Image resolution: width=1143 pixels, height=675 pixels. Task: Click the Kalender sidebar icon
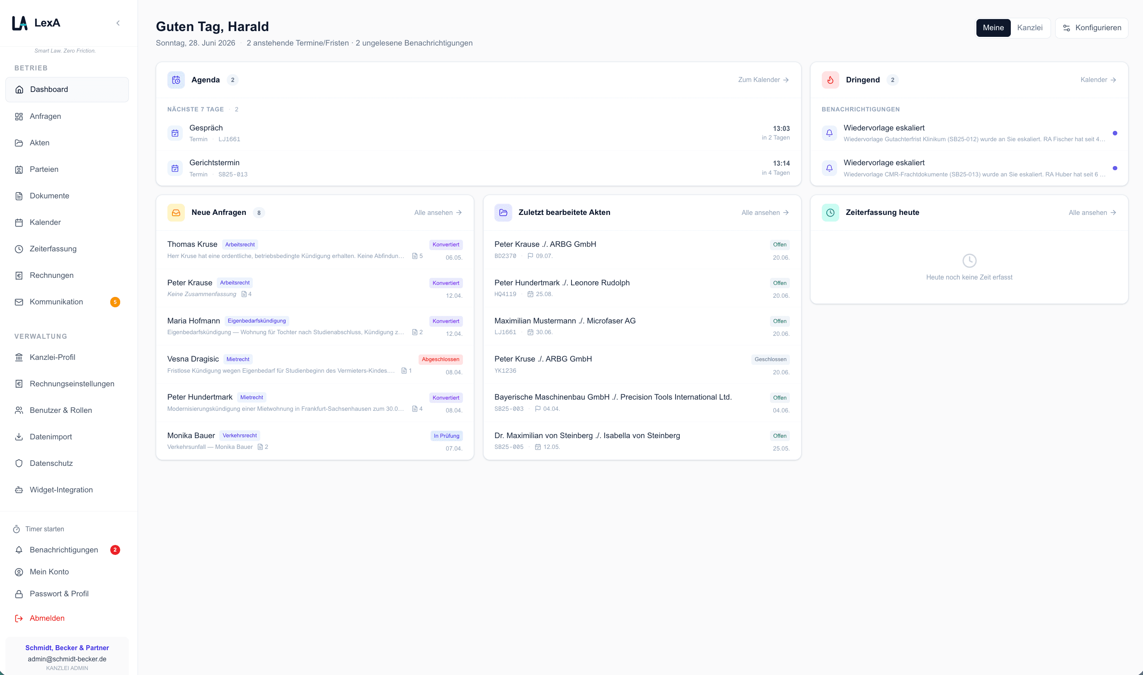[19, 222]
